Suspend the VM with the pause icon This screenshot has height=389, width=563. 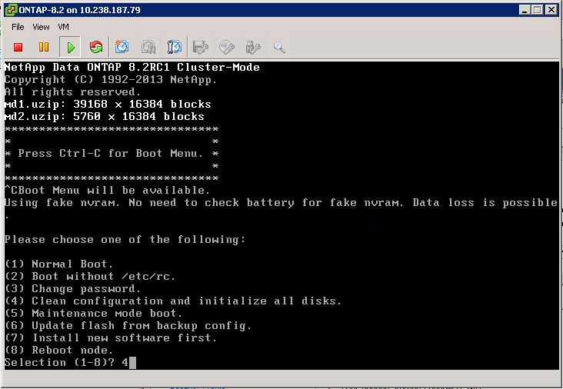[44, 47]
